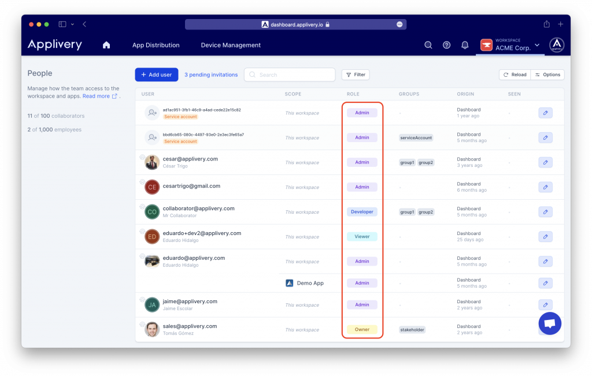Viewport: 592px width, 376px height.
Task: Edit the first service account ad1ac951 row
Action: pyautogui.click(x=546, y=113)
